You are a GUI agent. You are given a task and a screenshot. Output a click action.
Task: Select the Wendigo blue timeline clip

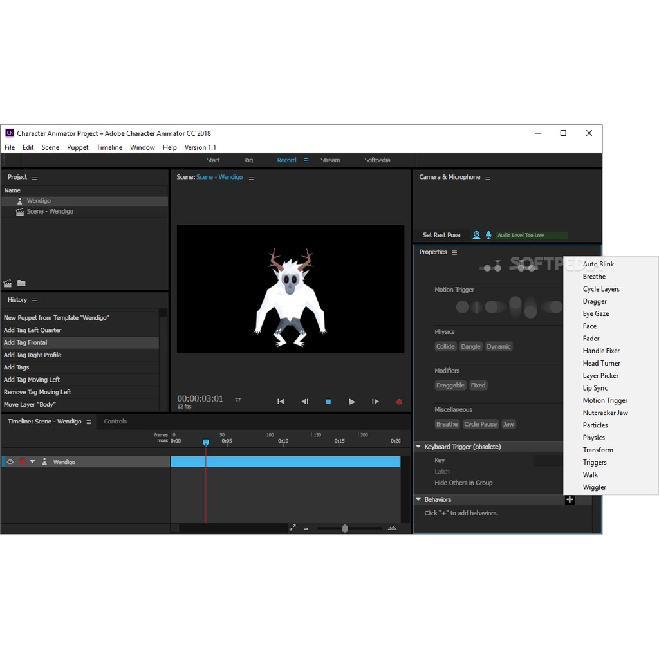pos(285,462)
